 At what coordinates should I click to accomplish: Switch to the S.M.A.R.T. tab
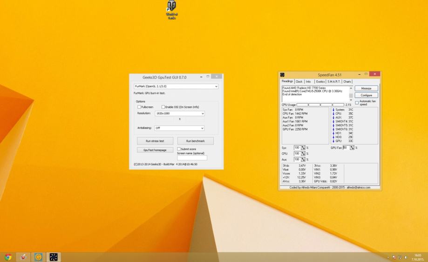click(334, 82)
